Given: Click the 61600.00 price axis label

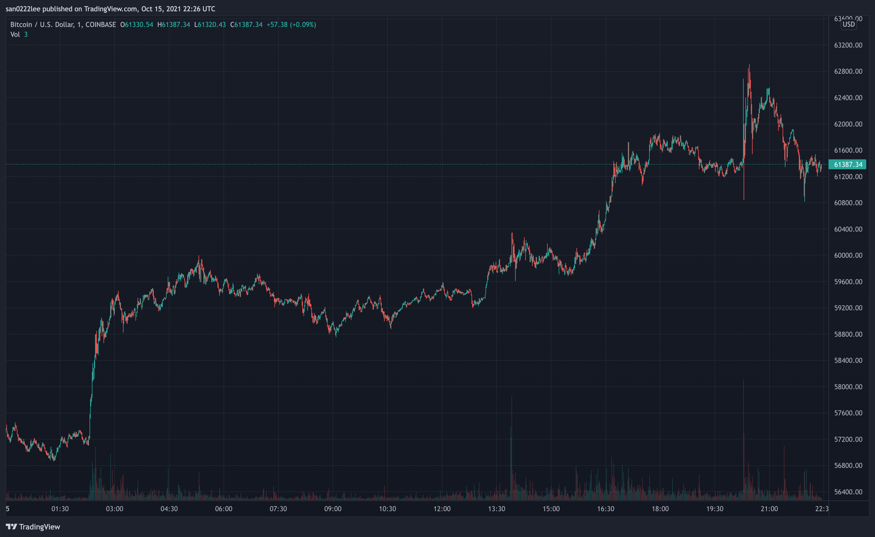Looking at the screenshot, I should pyautogui.click(x=848, y=150).
